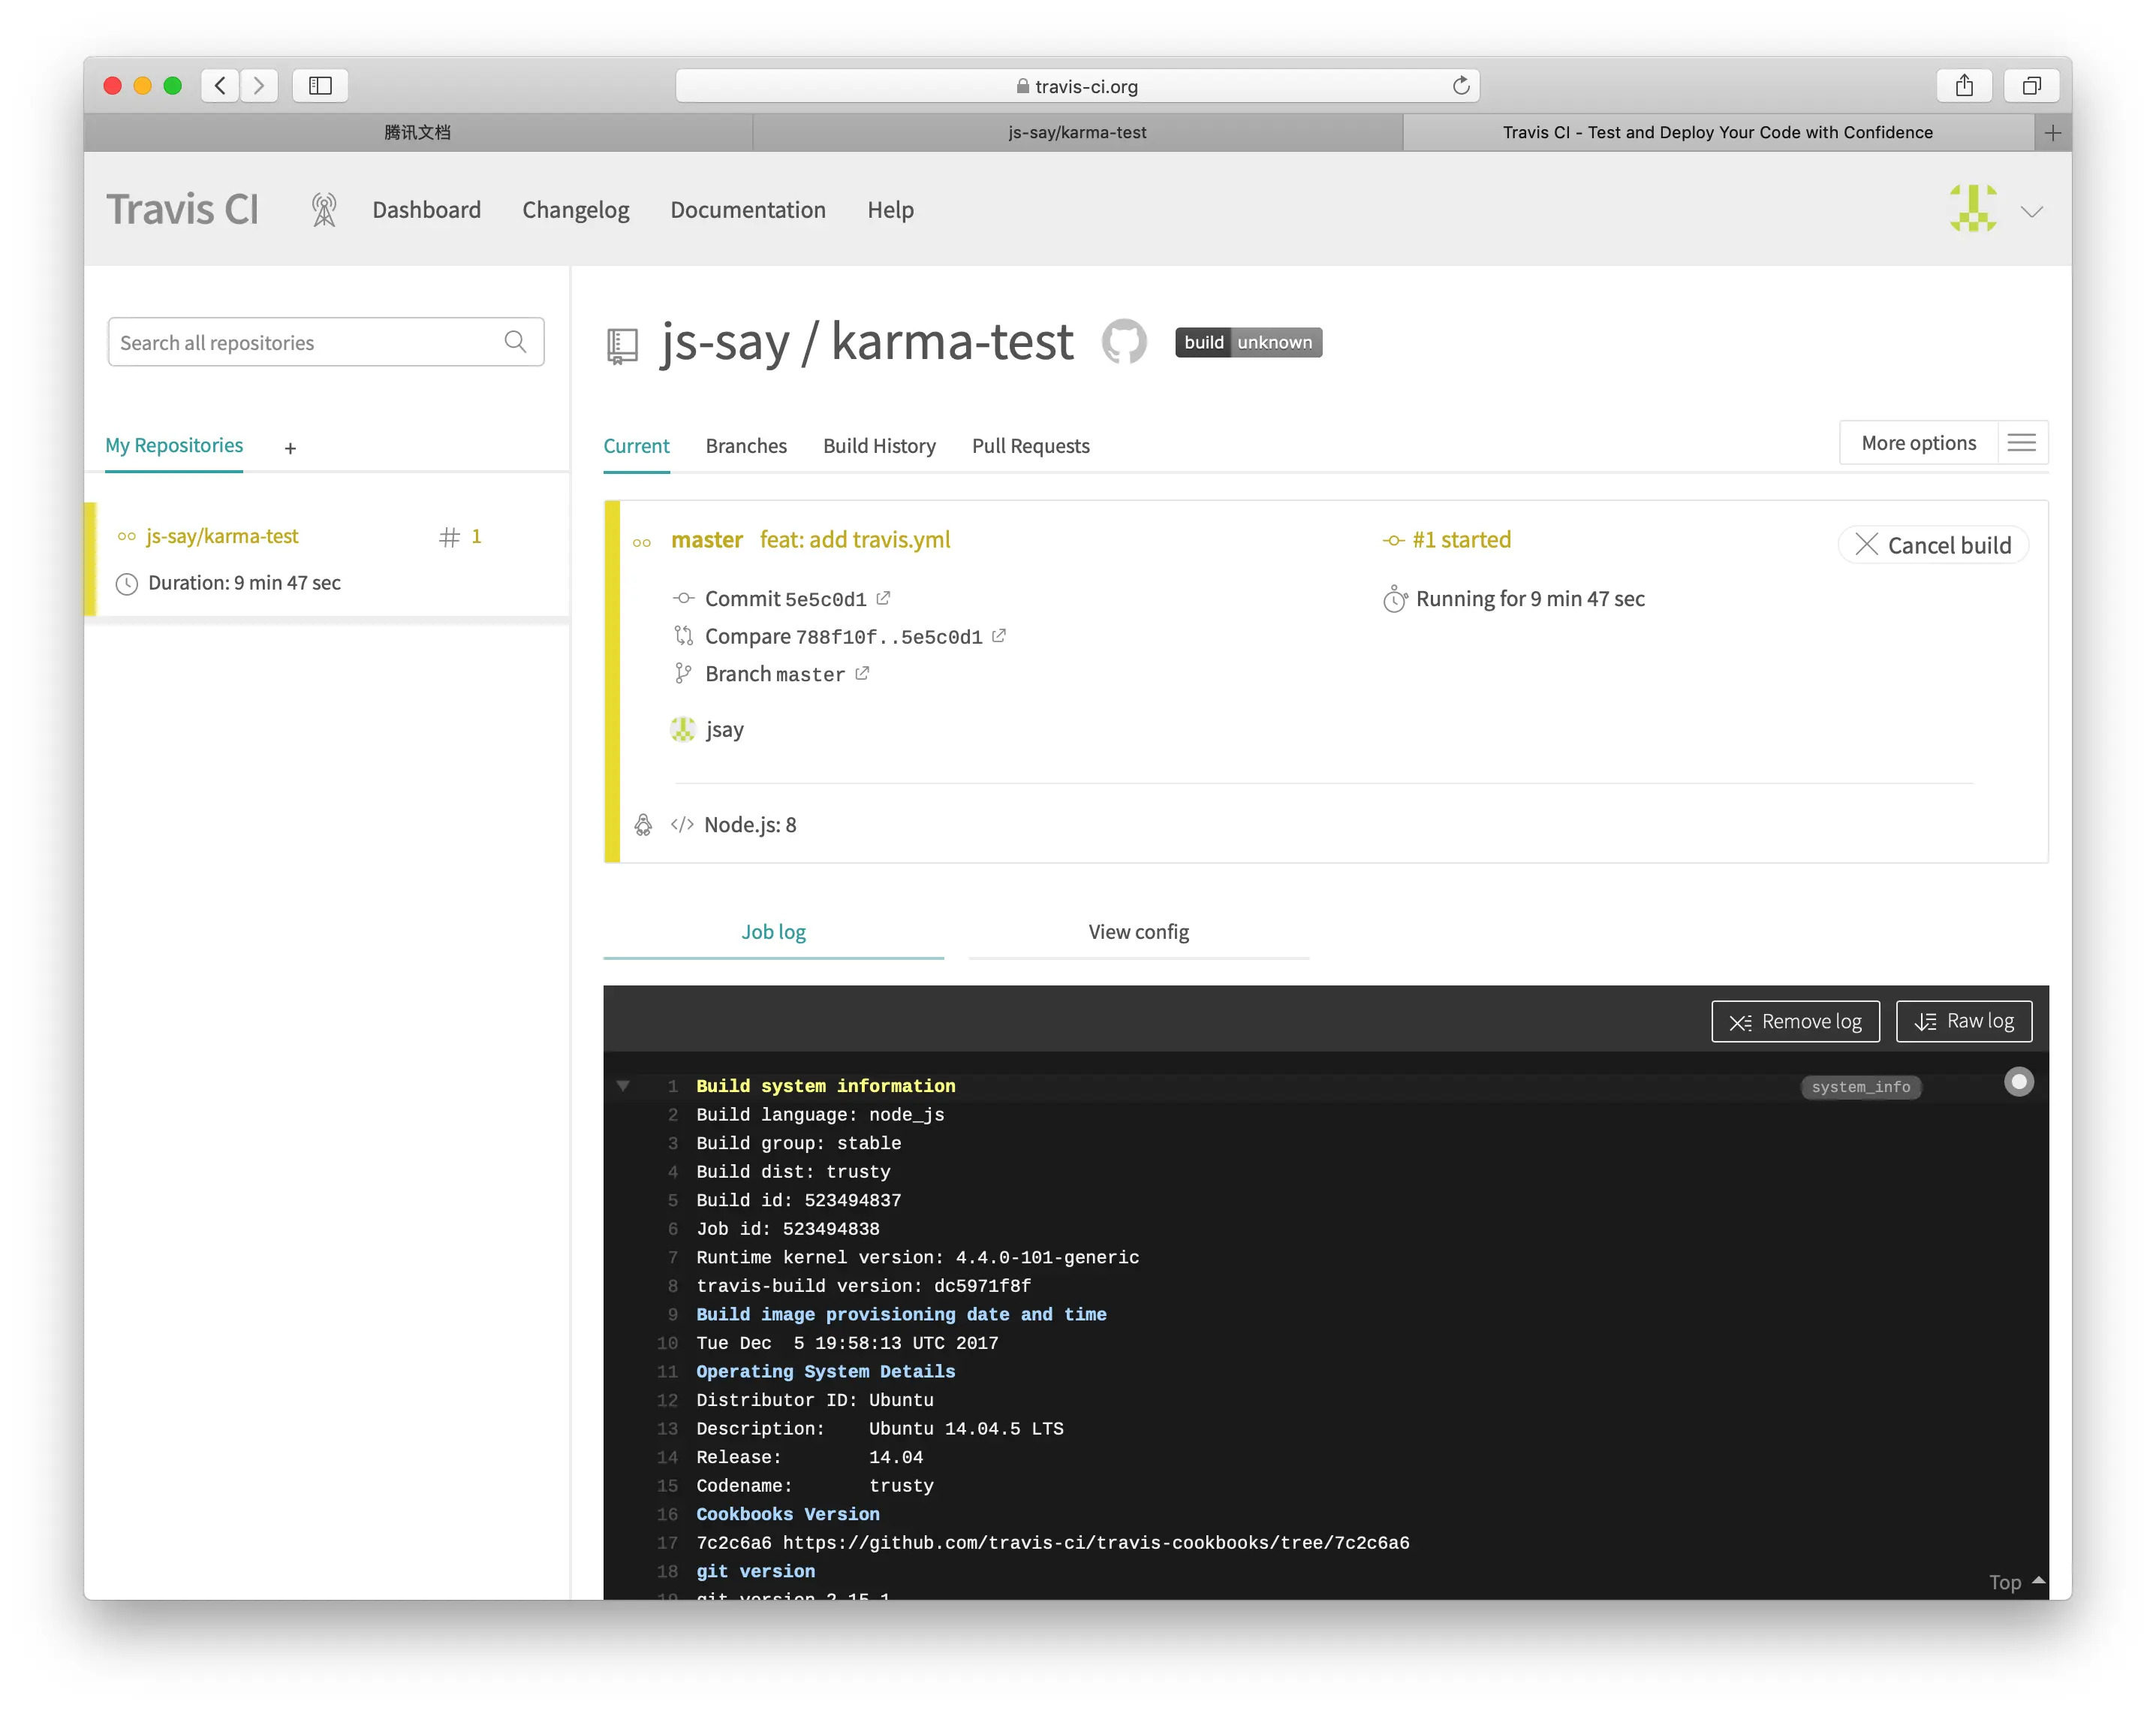Collapse Build system information fold arrow
The width and height of the screenshot is (2156, 1711).
point(623,1085)
